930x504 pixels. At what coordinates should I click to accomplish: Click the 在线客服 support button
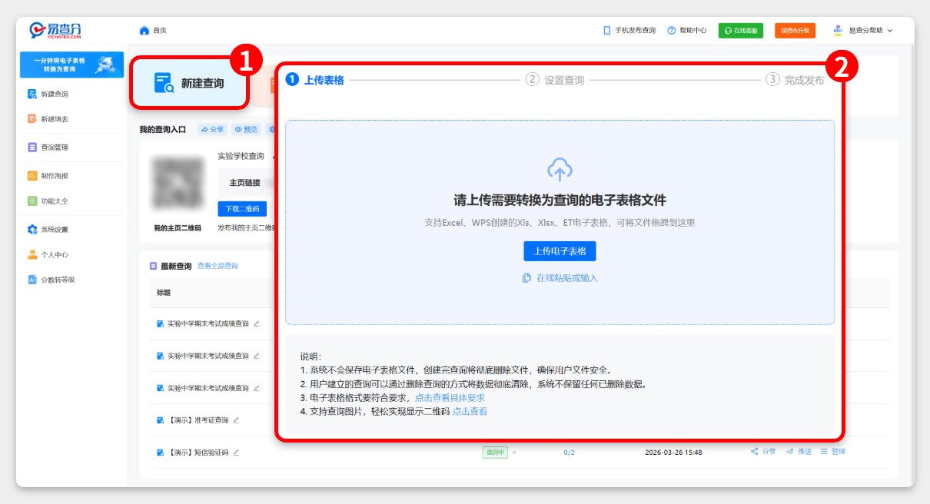(x=741, y=29)
